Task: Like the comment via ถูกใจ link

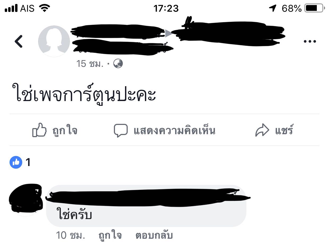Action: 110,235
